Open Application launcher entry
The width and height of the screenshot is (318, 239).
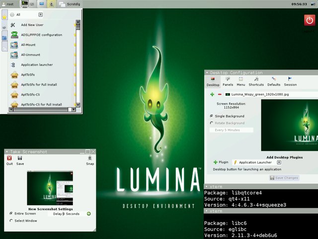[42, 65]
